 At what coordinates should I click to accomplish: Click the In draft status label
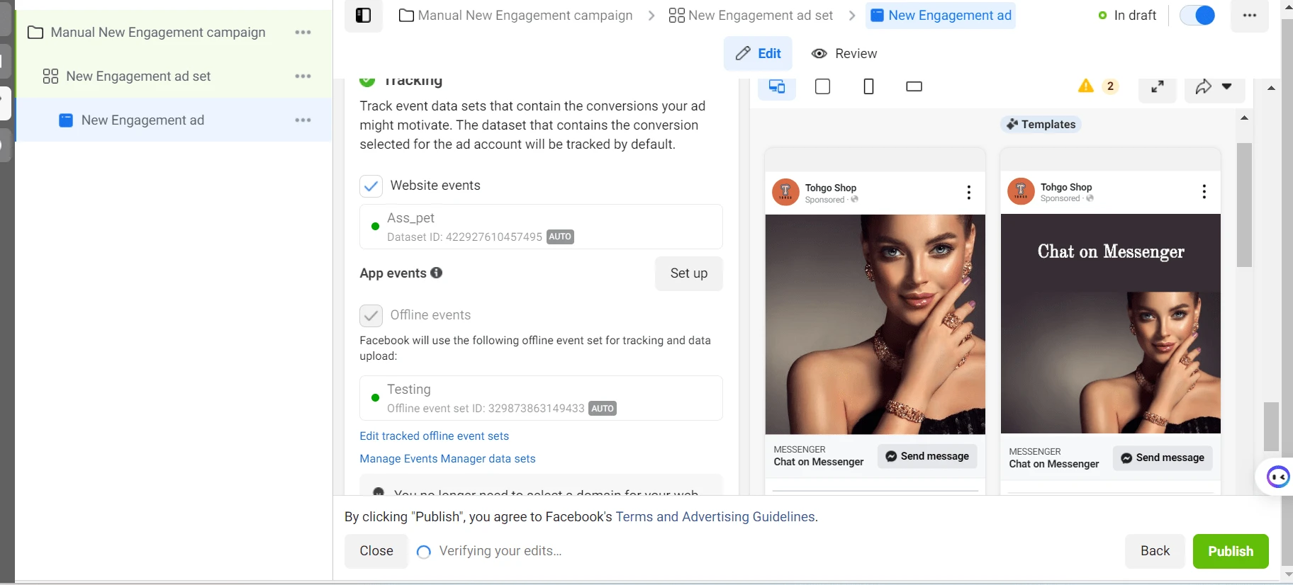point(1135,15)
